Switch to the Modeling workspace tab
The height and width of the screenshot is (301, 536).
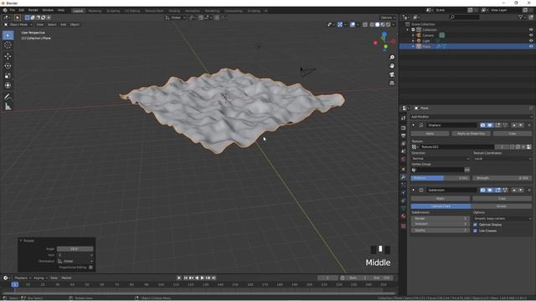coord(95,11)
